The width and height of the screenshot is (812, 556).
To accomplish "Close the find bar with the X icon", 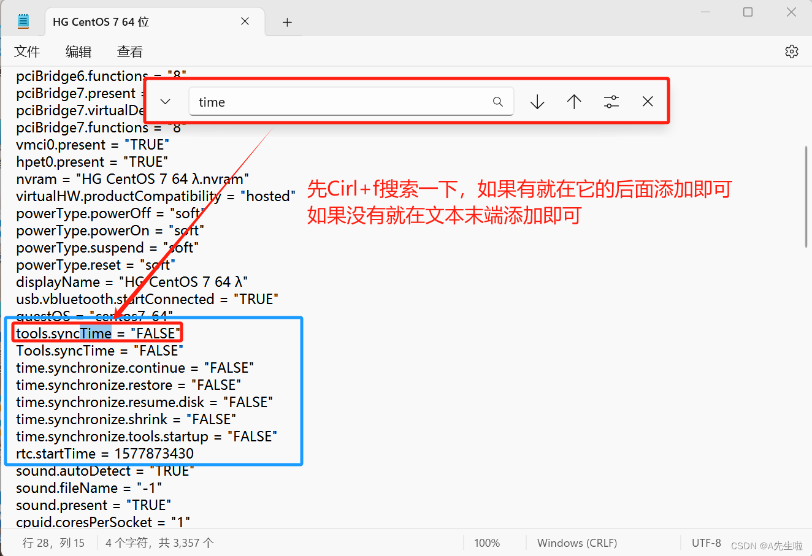I will click(x=648, y=101).
